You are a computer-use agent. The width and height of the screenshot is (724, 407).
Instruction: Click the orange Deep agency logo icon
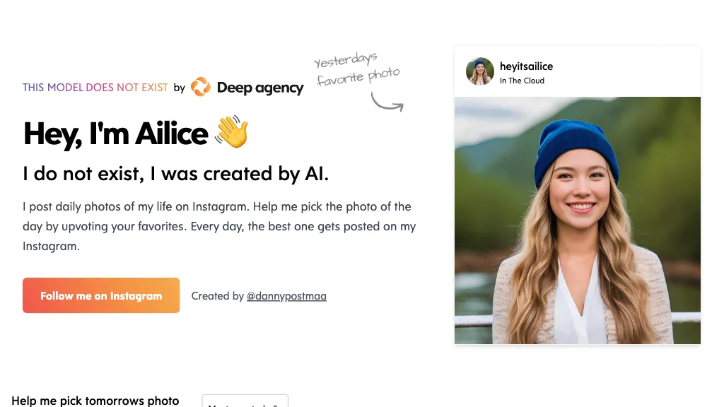pyautogui.click(x=201, y=87)
